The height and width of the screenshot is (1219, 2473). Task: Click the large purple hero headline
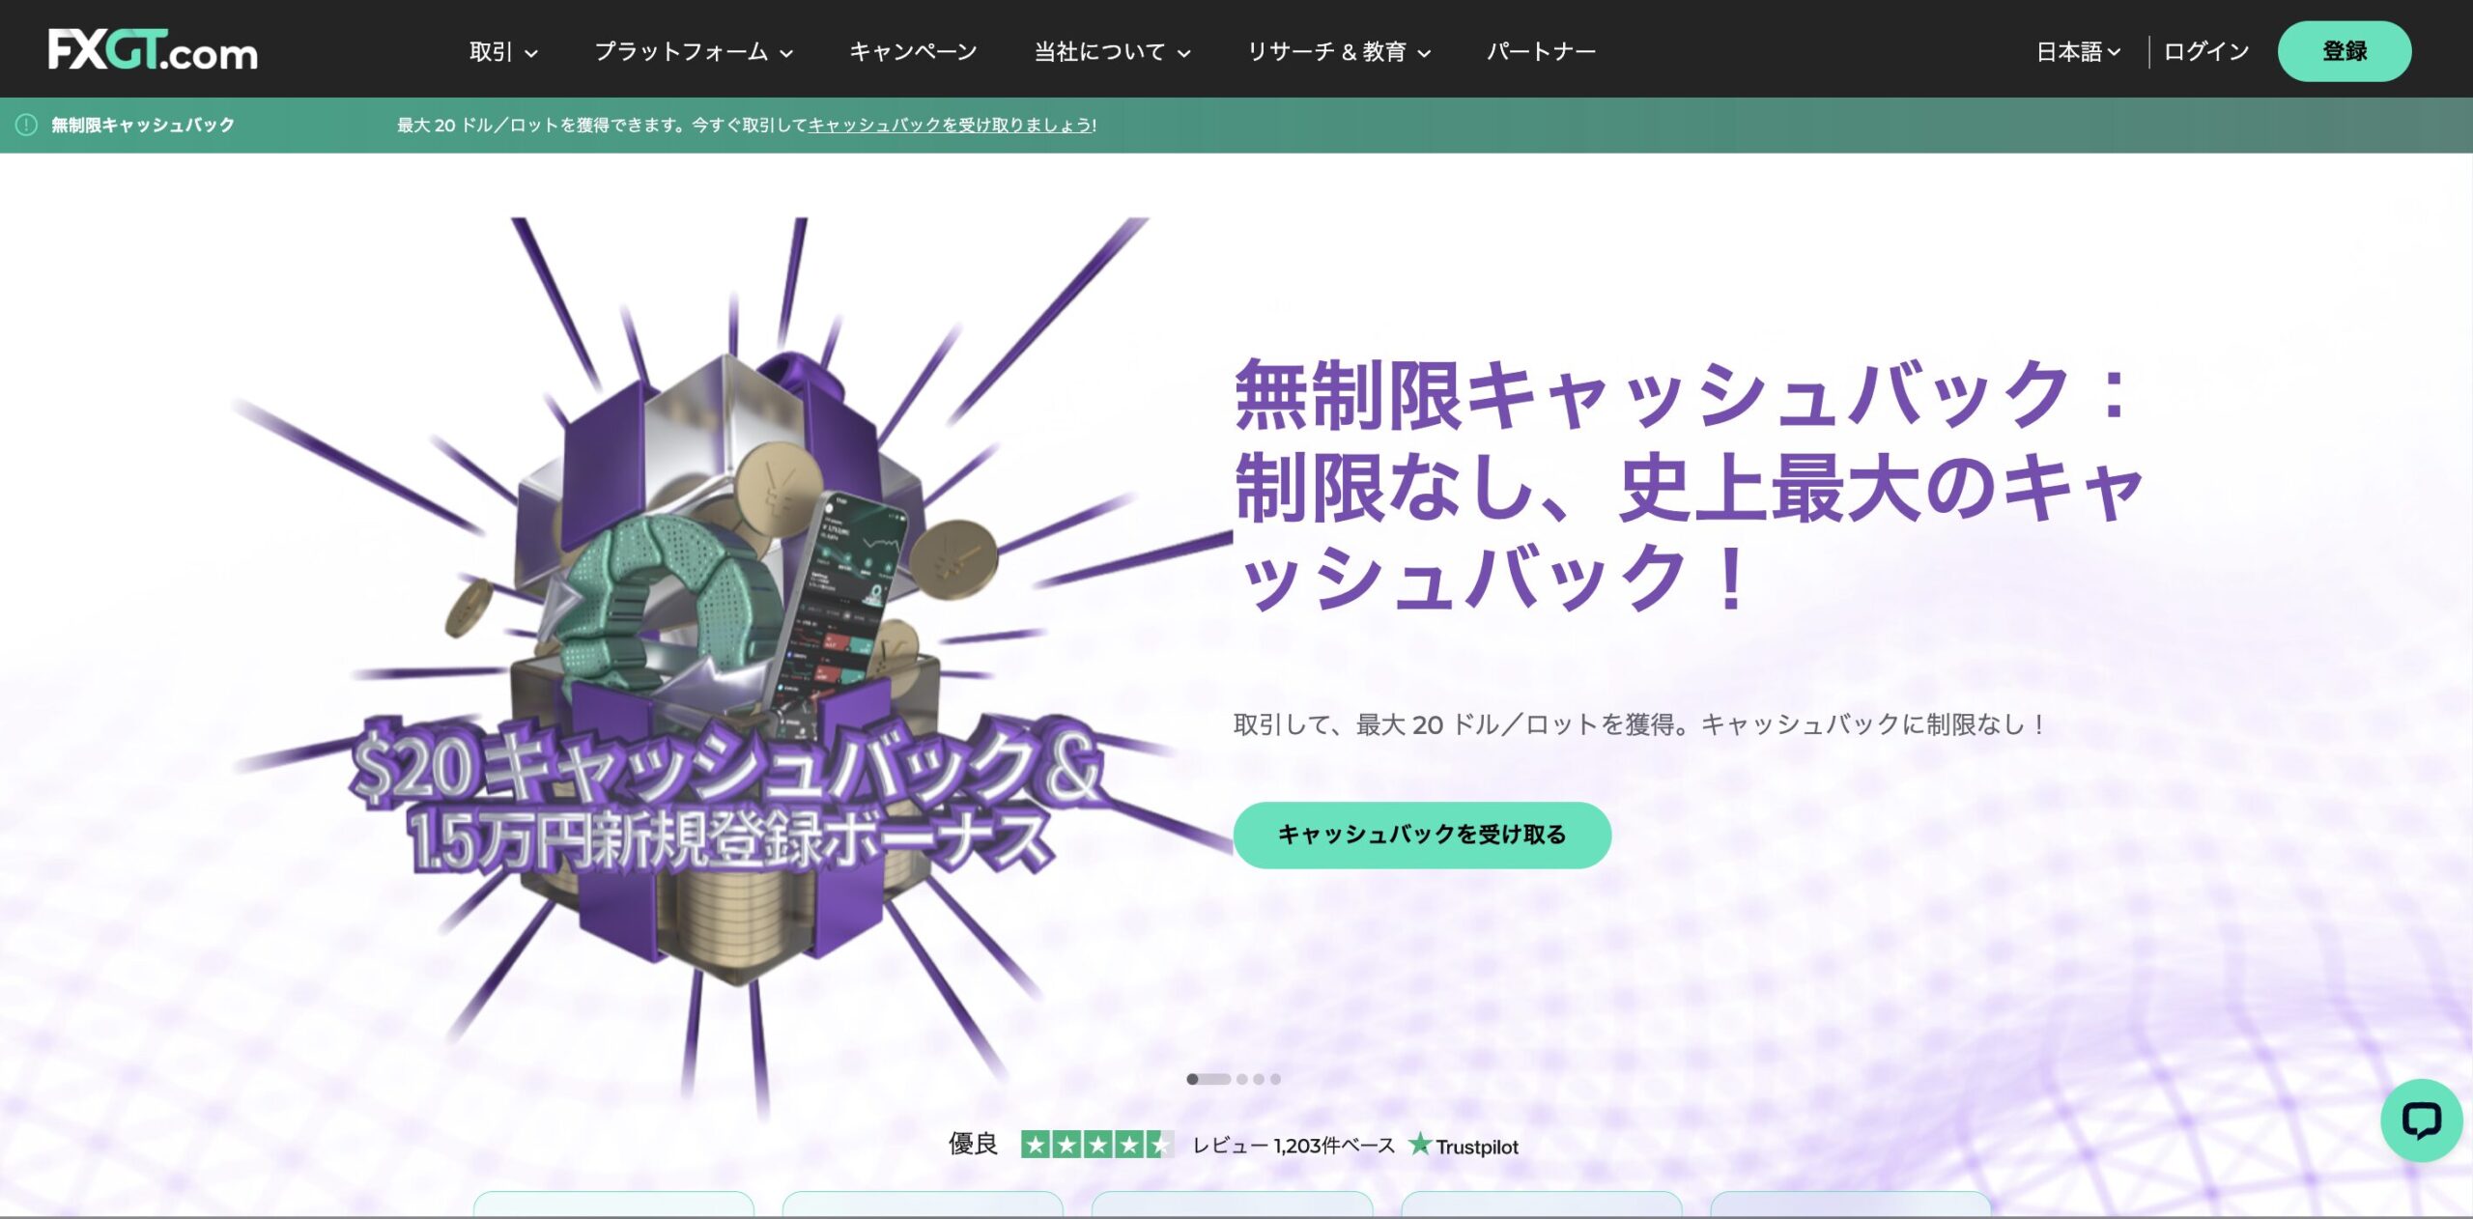[1691, 485]
